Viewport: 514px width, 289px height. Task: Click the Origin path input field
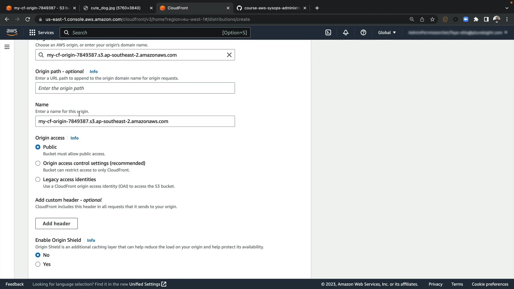tap(135, 88)
